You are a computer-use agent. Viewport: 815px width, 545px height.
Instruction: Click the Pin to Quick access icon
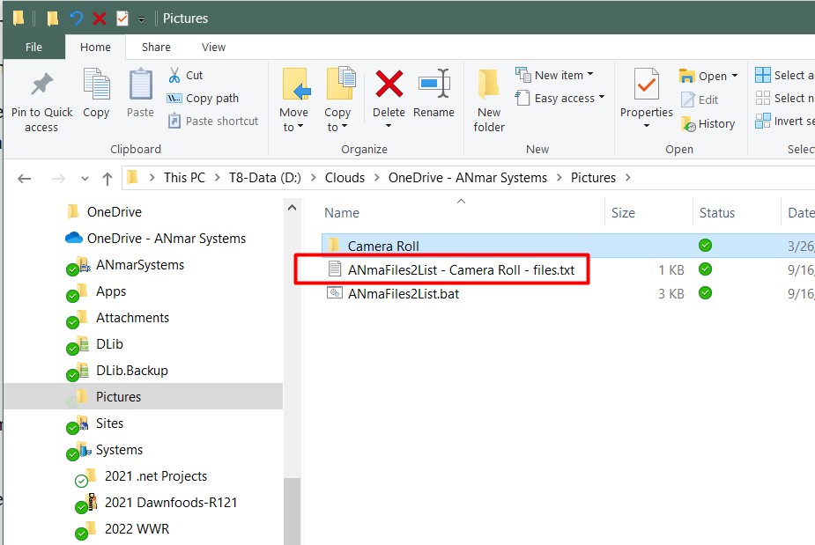pos(41,85)
